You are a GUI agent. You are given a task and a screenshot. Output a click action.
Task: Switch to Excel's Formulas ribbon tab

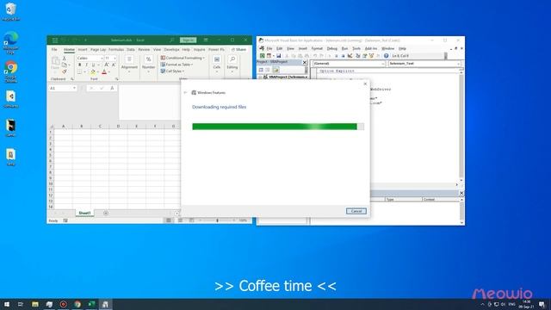116,50
